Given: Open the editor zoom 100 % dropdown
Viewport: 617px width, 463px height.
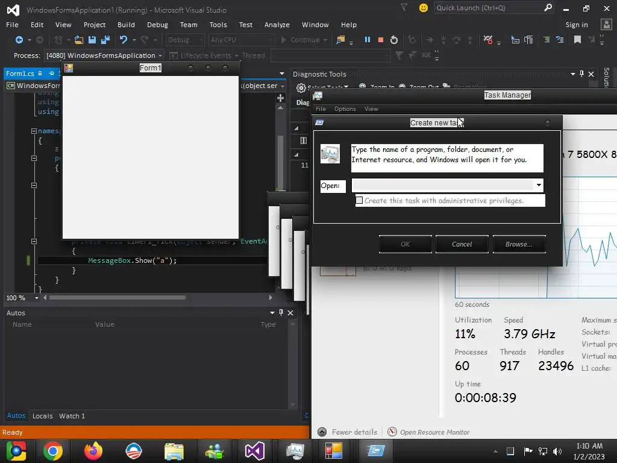Looking at the screenshot, I should coord(37,298).
